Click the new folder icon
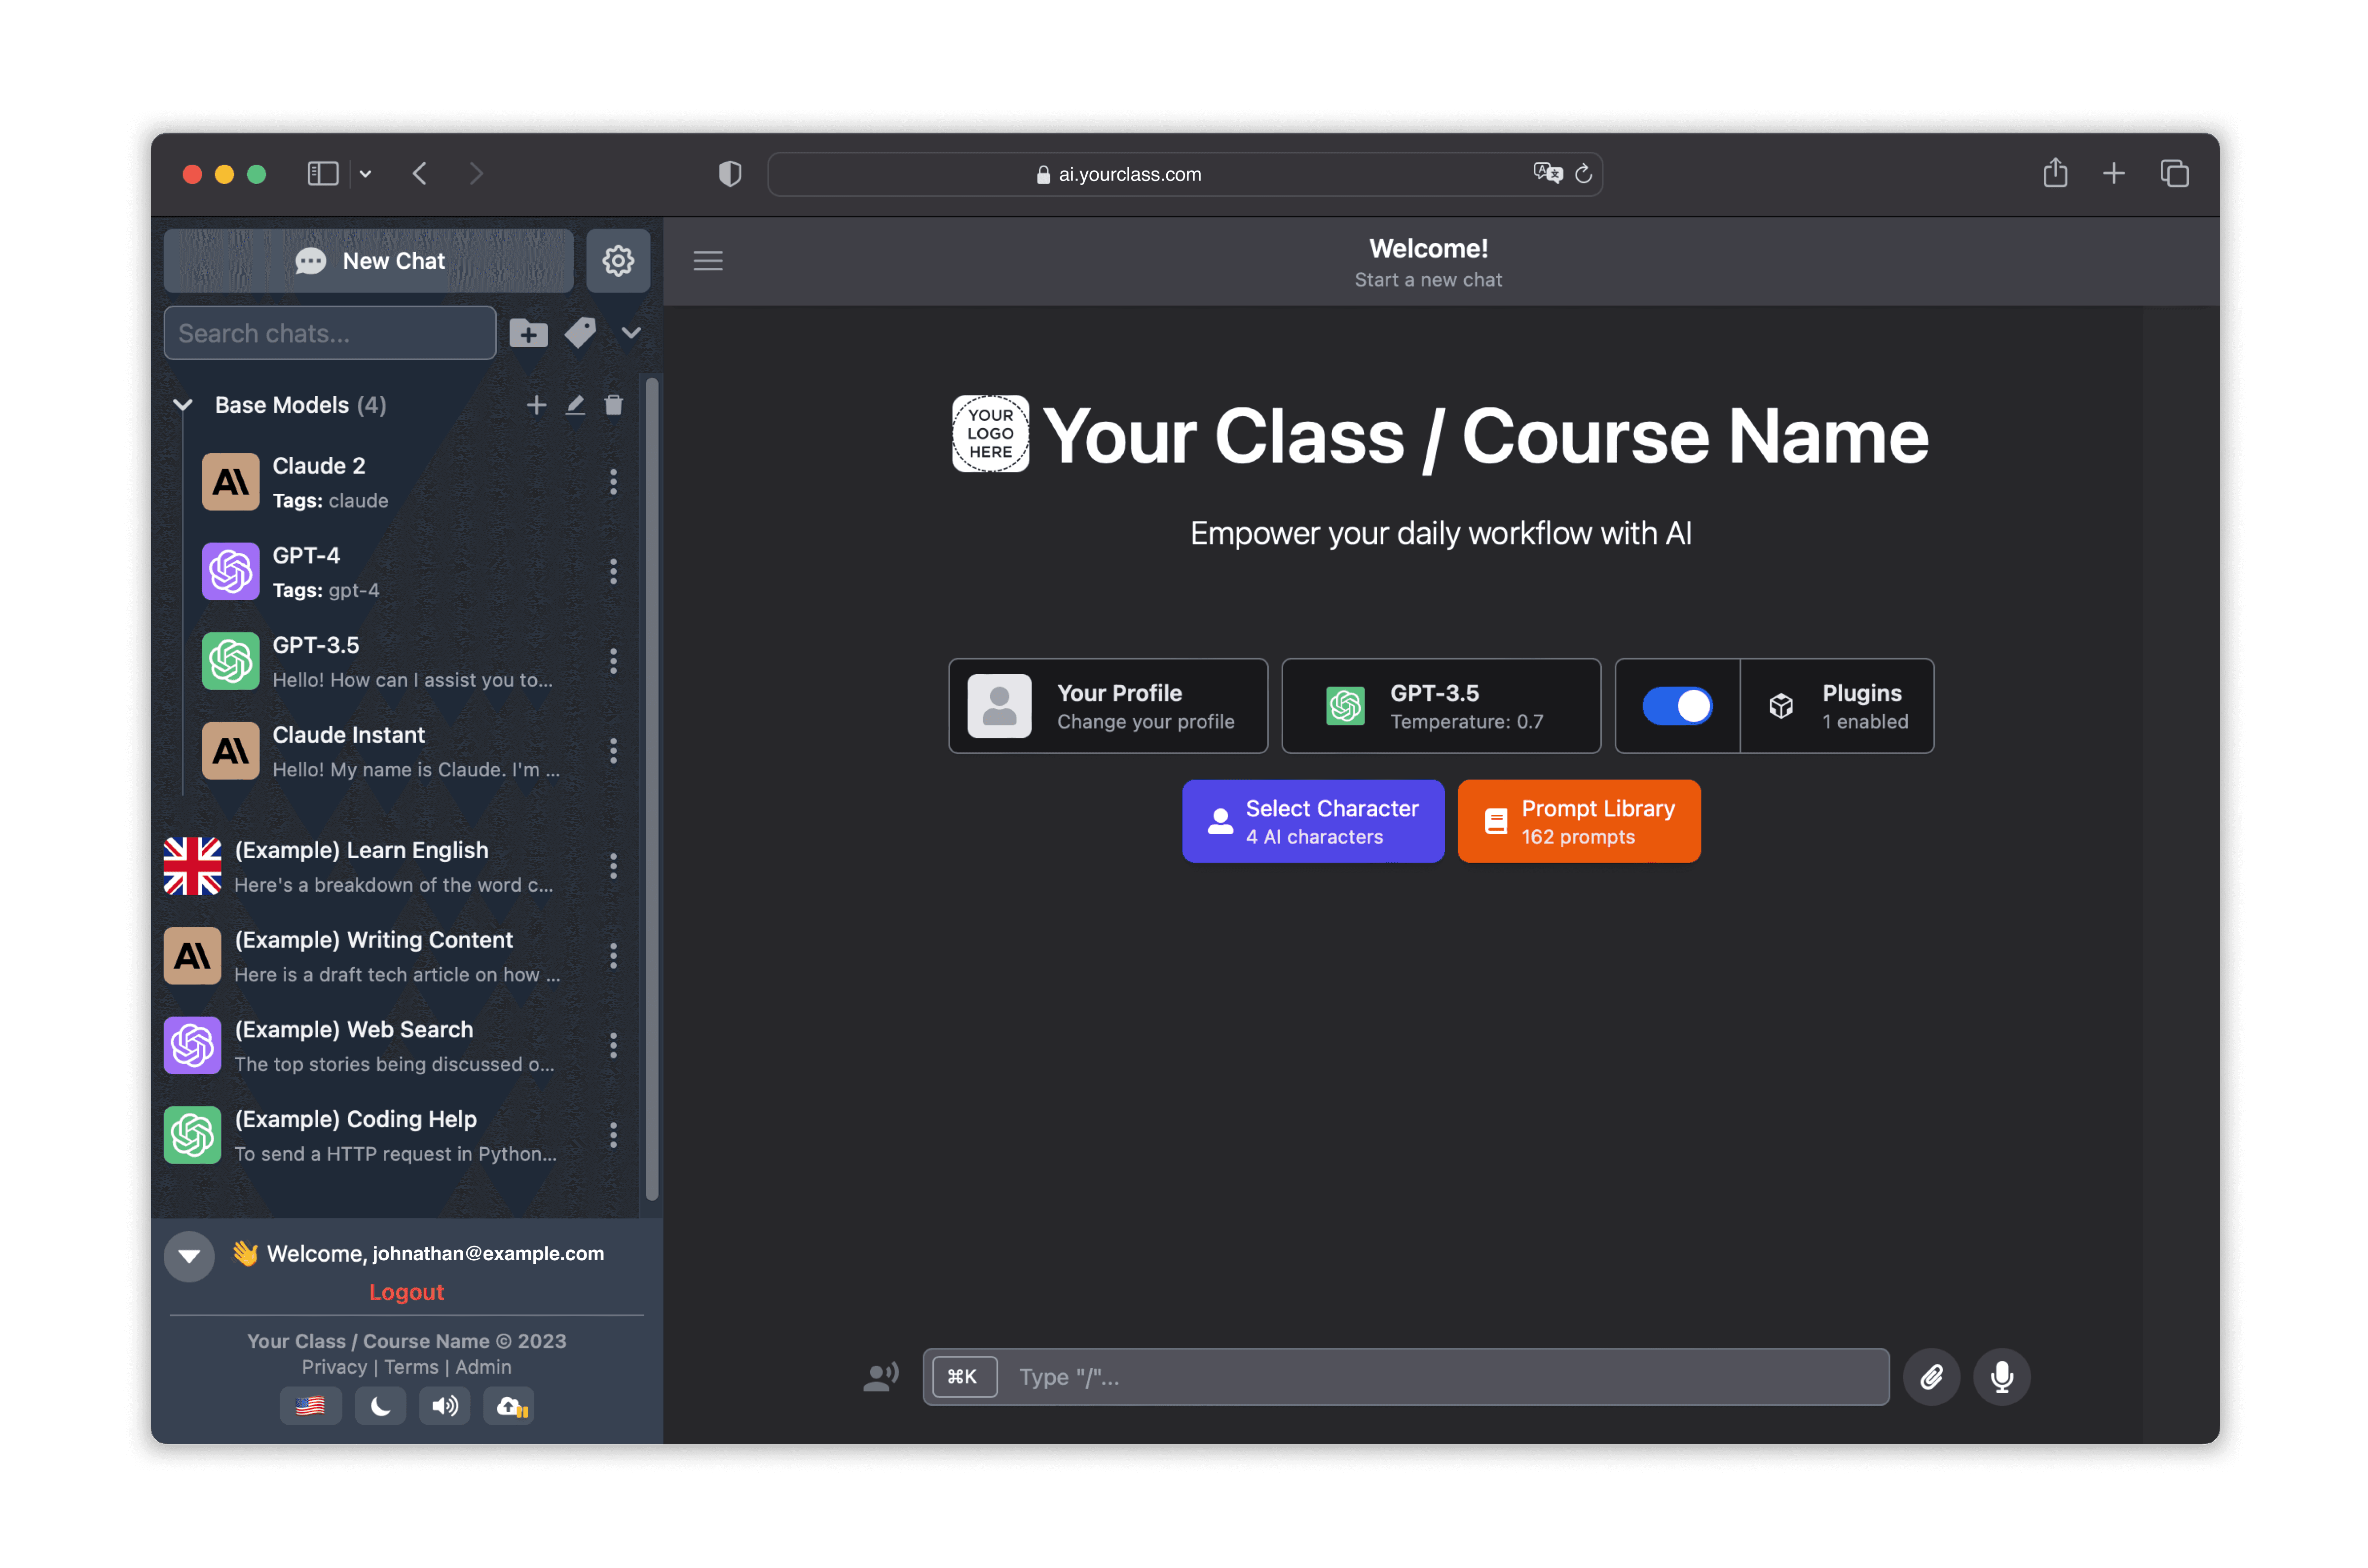 [528, 333]
